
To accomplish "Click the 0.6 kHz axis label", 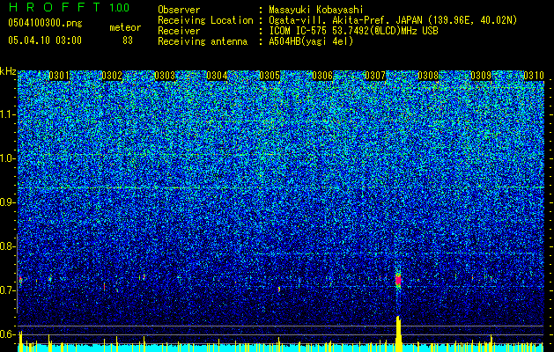I will [x=7, y=334].
